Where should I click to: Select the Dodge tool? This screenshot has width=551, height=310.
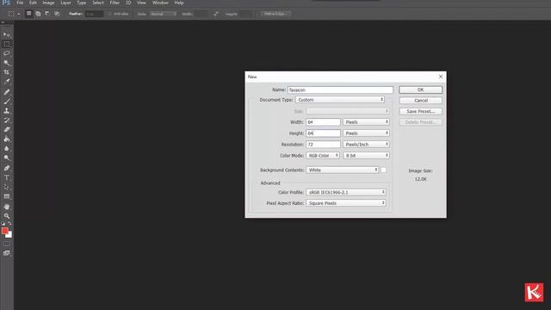[x=7, y=158]
